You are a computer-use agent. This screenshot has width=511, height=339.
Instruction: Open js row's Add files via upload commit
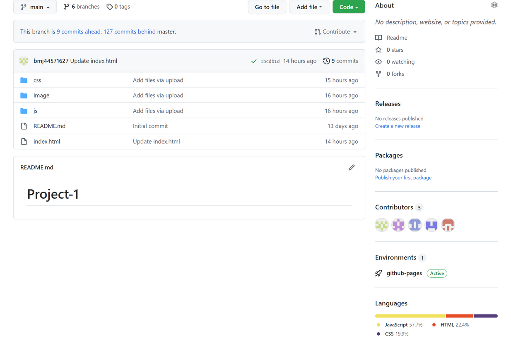pyautogui.click(x=158, y=111)
